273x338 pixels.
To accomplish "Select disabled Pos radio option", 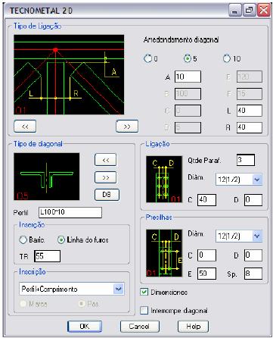I will coord(82,304).
